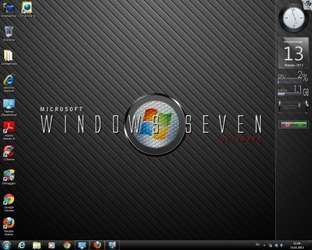Click the red power button gadget
This screenshot has height=250, width=312.
pyautogui.click(x=287, y=124)
